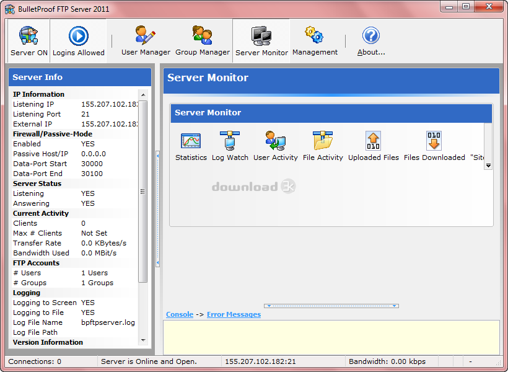Select the Passive Host/IP value 0.0.0.0
Screen dimensions: 508x372
(94, 154)
